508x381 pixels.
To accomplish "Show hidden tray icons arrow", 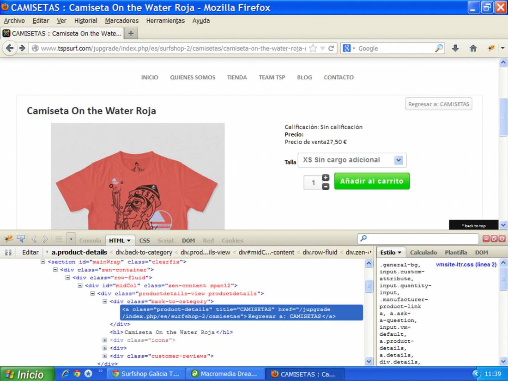I will pos(476,374).
